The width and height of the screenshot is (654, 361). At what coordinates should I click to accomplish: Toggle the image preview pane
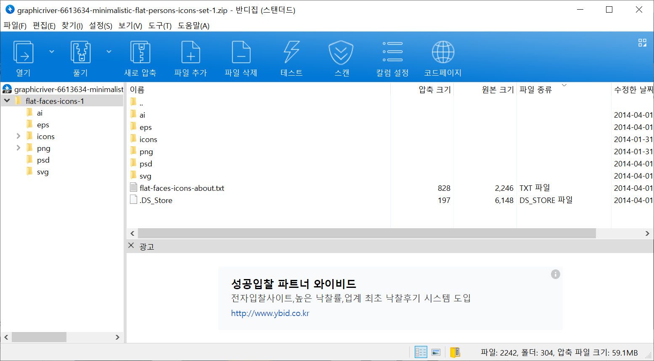tap(436, 351)
